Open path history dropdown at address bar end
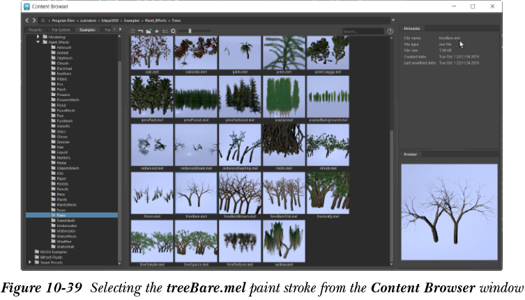Image resolution: width=525 pixels, height=300 pixels. pos(393,20)
